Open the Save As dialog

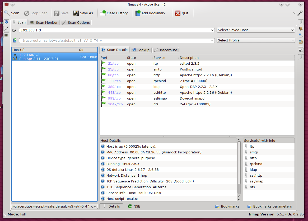point(83,13)
